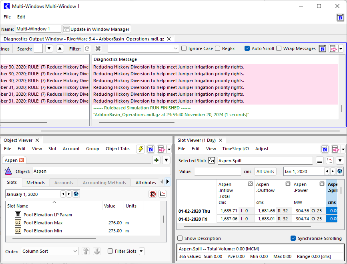Disable the Auto Scroll checkbox
Screen dimensions: 347x264
(247, 48)
